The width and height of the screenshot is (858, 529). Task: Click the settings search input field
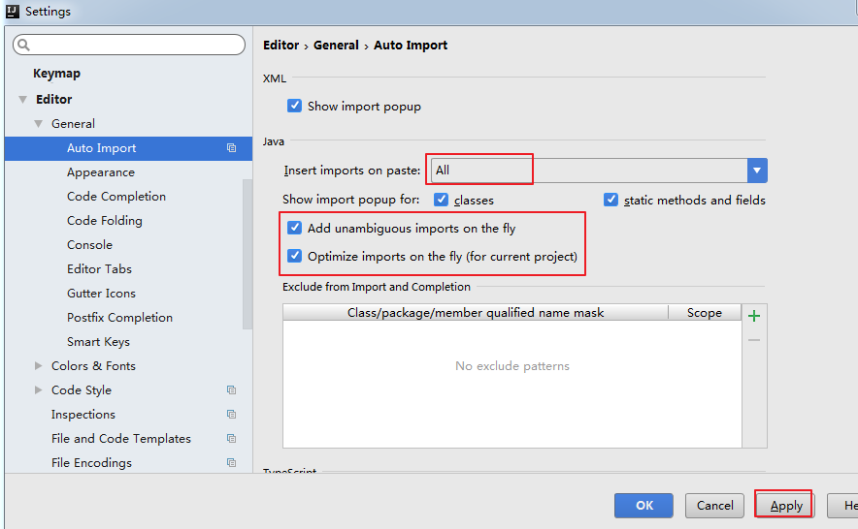pyautogui.click(x=129, y=45)
